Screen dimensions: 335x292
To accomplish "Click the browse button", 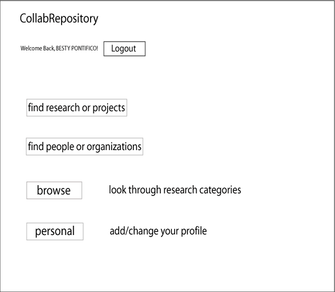I will [x=54, y=190].
